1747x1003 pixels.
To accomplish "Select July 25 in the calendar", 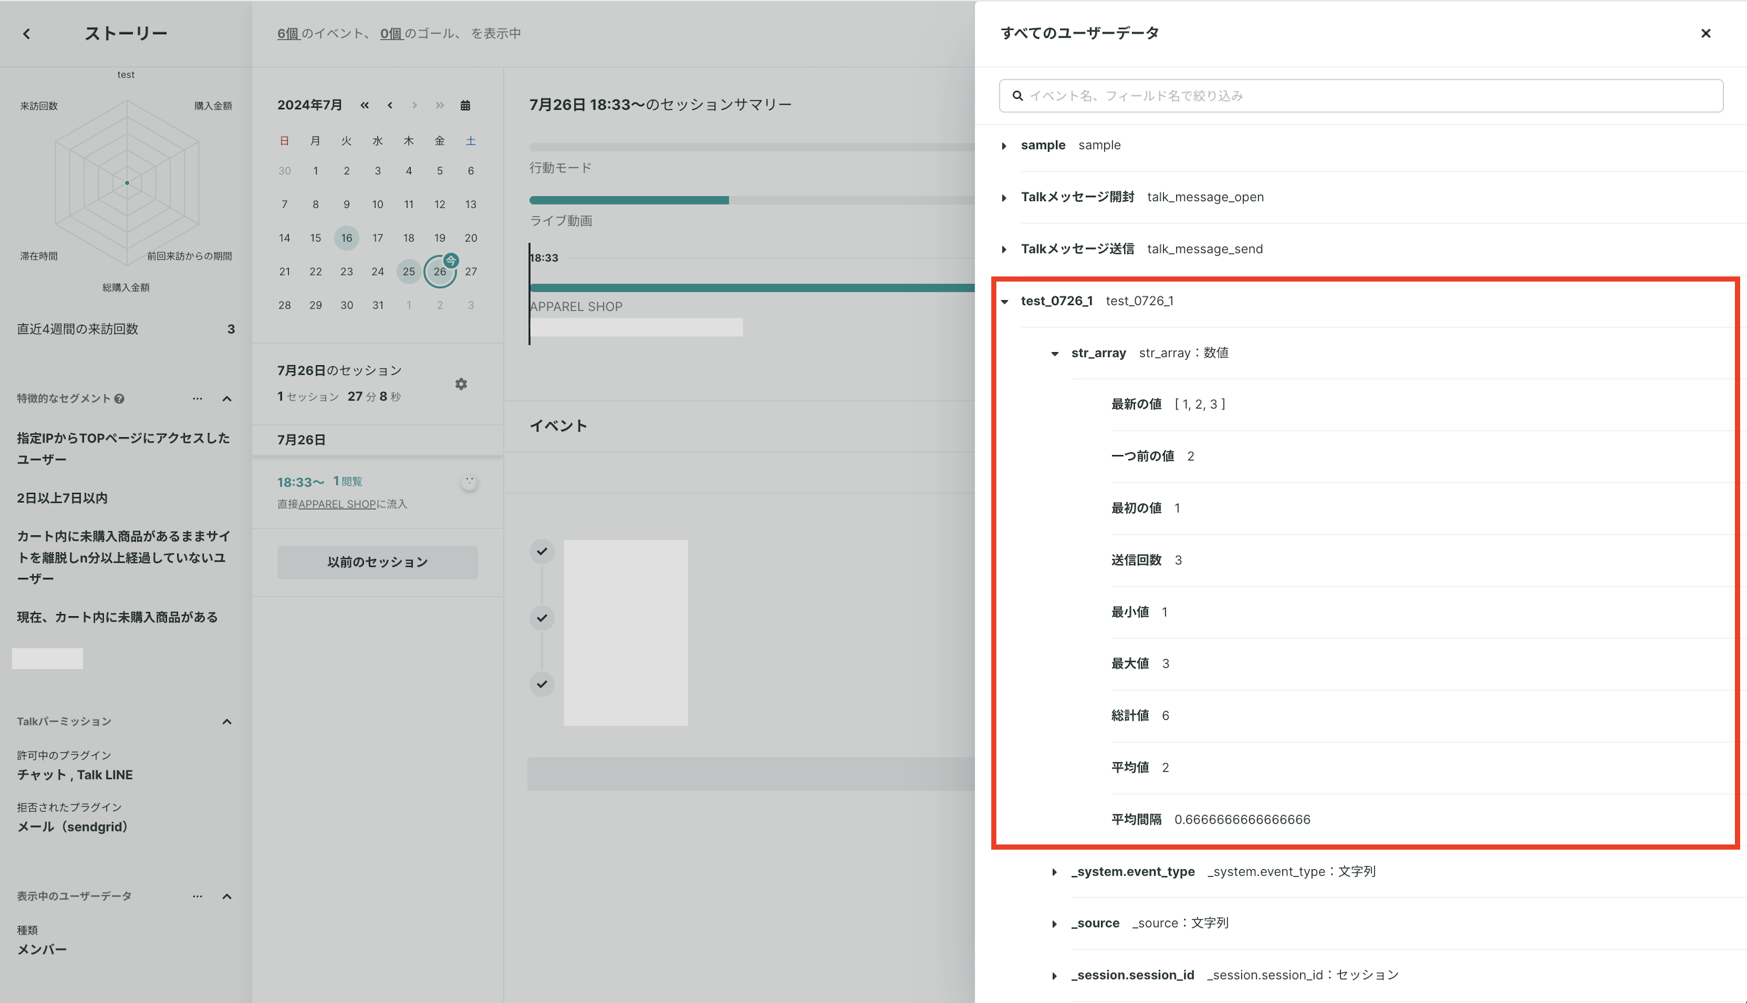I will (409, 271).
